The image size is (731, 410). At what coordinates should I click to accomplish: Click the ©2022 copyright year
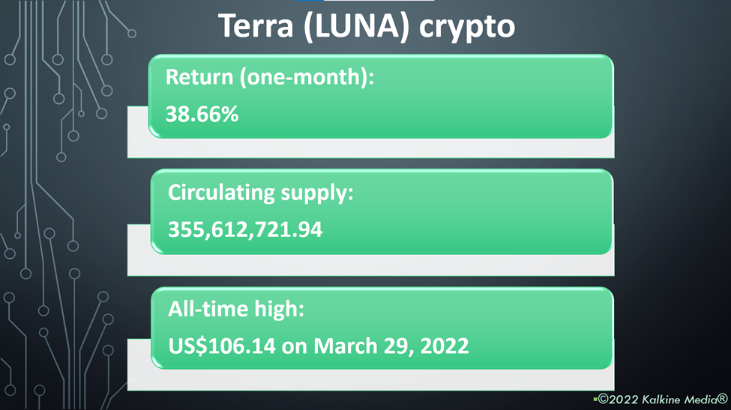point(619,400)
